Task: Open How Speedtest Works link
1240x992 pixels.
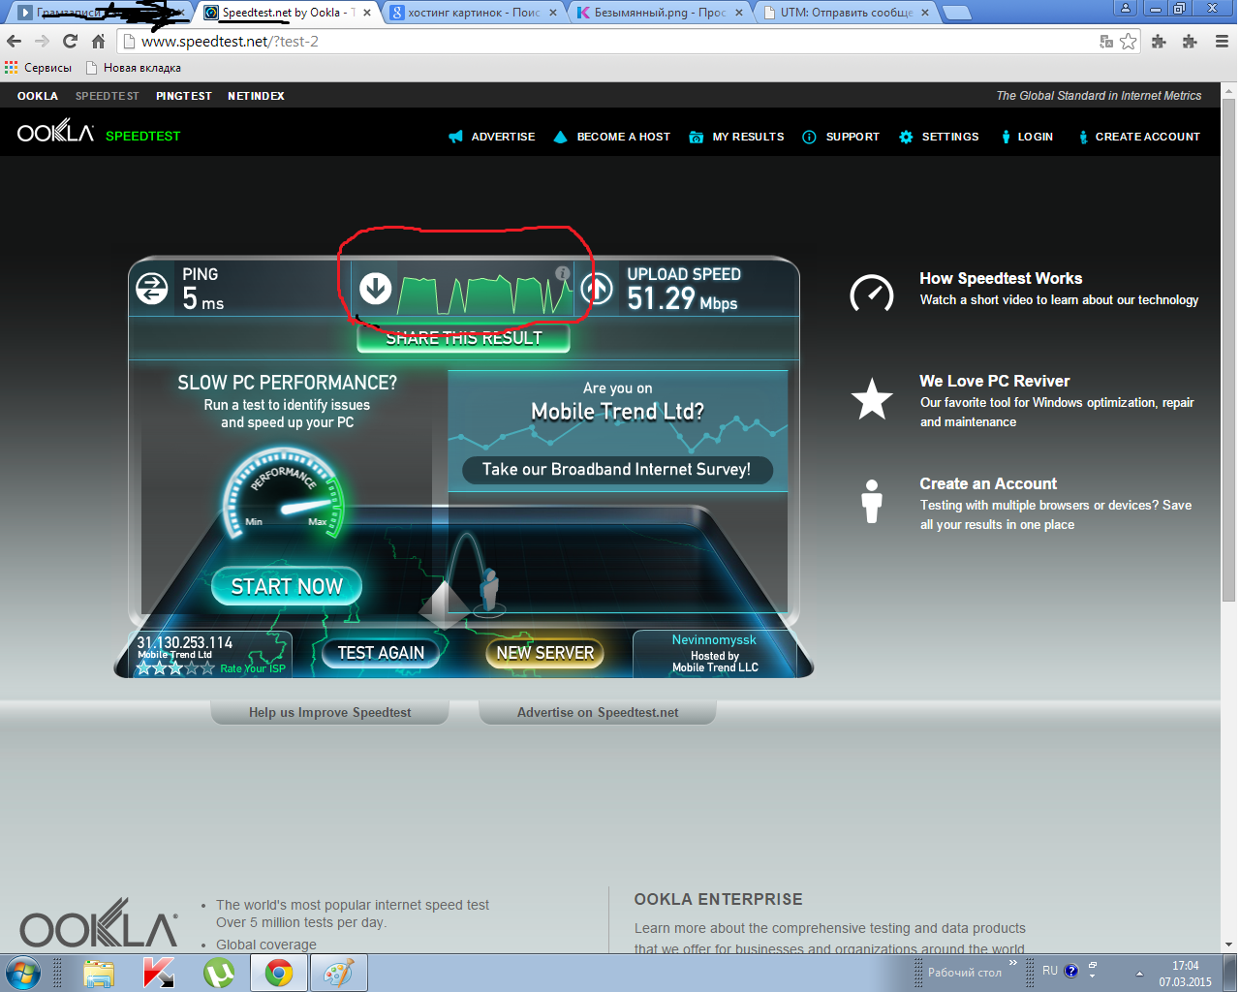Action: [x=1001, y=278]
